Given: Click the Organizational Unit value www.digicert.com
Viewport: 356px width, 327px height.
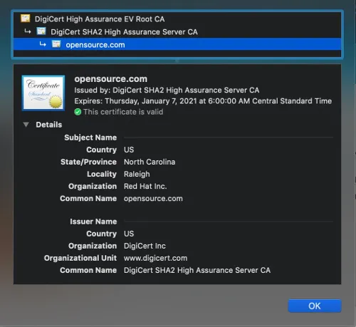Looking at the screenshot, I should coord(155,258).
